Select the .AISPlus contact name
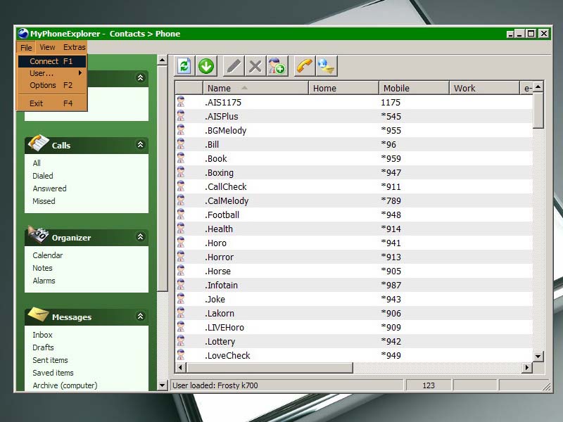Screen dimensions: 563x422 (x=222, y=116)
